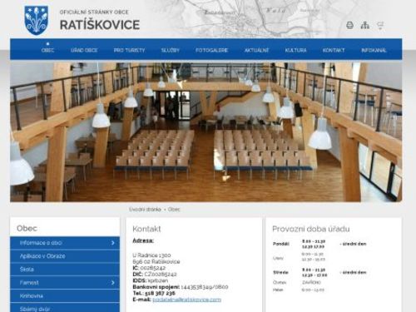Click the podatelna e-mail address link

(x=187, y=300)
